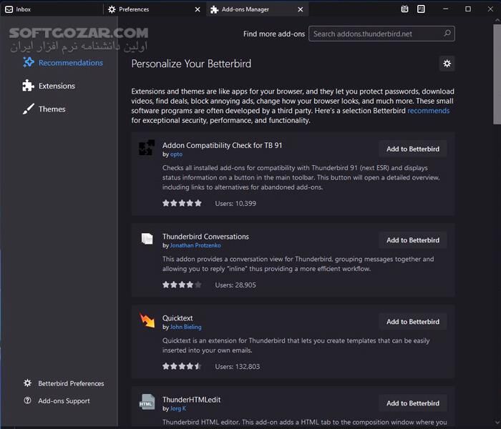The height and width of the screenshot is (429, 501).
Task: Add Quicktext to Betterbird
Action: point(413,322)
